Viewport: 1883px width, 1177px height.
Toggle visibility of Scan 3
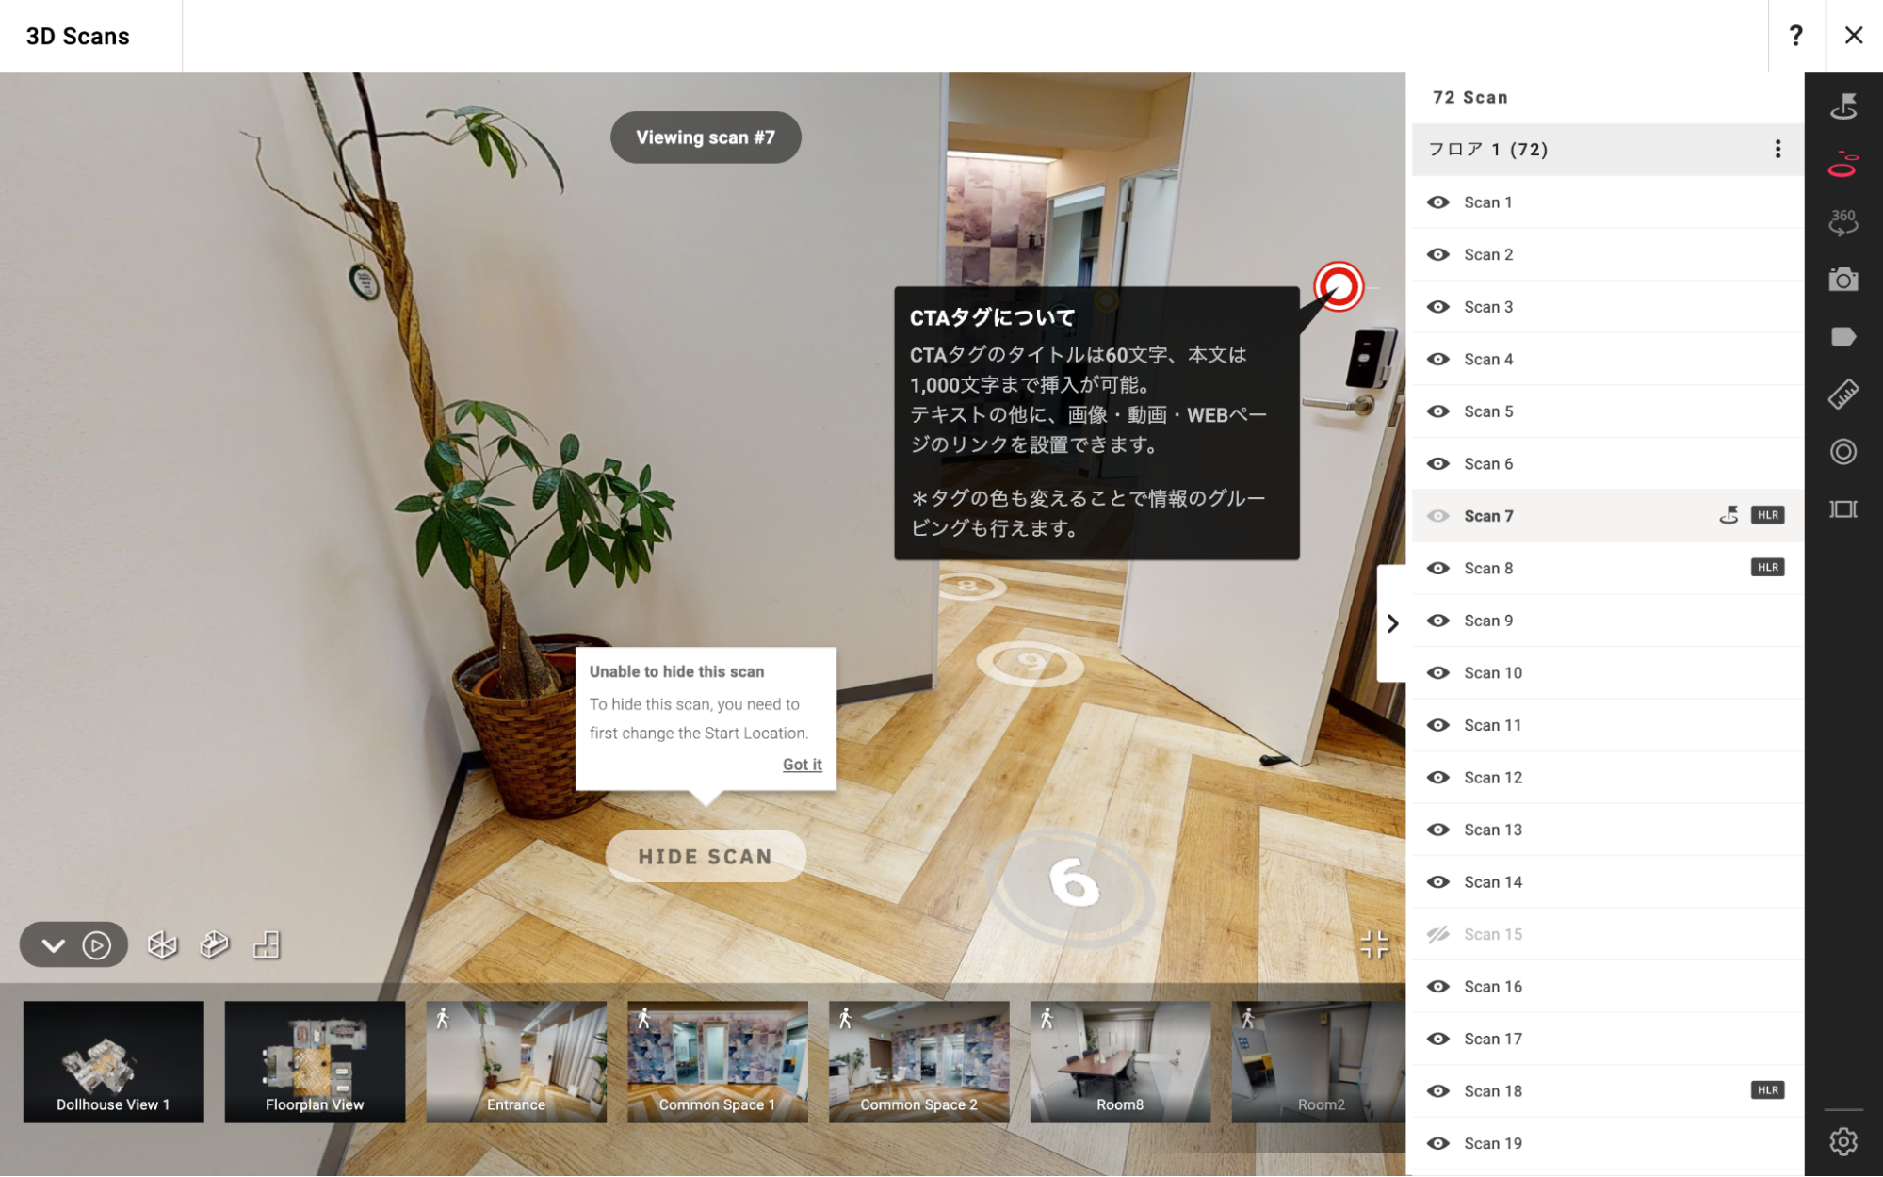[x=1437, y=307]
